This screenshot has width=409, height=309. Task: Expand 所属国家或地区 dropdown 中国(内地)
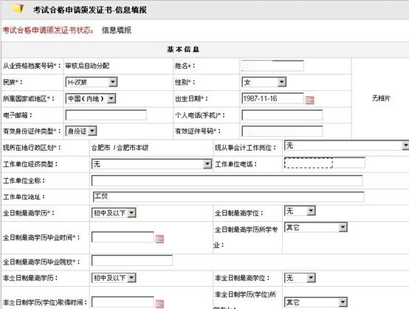click(91, 98)
